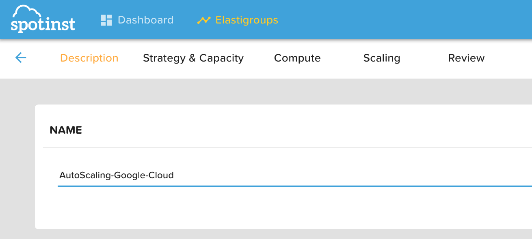Screen dimensions: 532x239
Task: Click the zigzag icon beside Elastigroups
Action: point(204,19)
